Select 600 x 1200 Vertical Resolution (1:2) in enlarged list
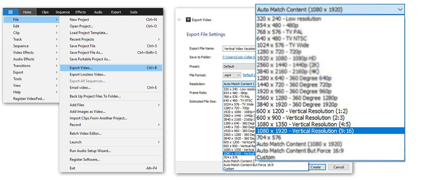 tap(330, 111)
